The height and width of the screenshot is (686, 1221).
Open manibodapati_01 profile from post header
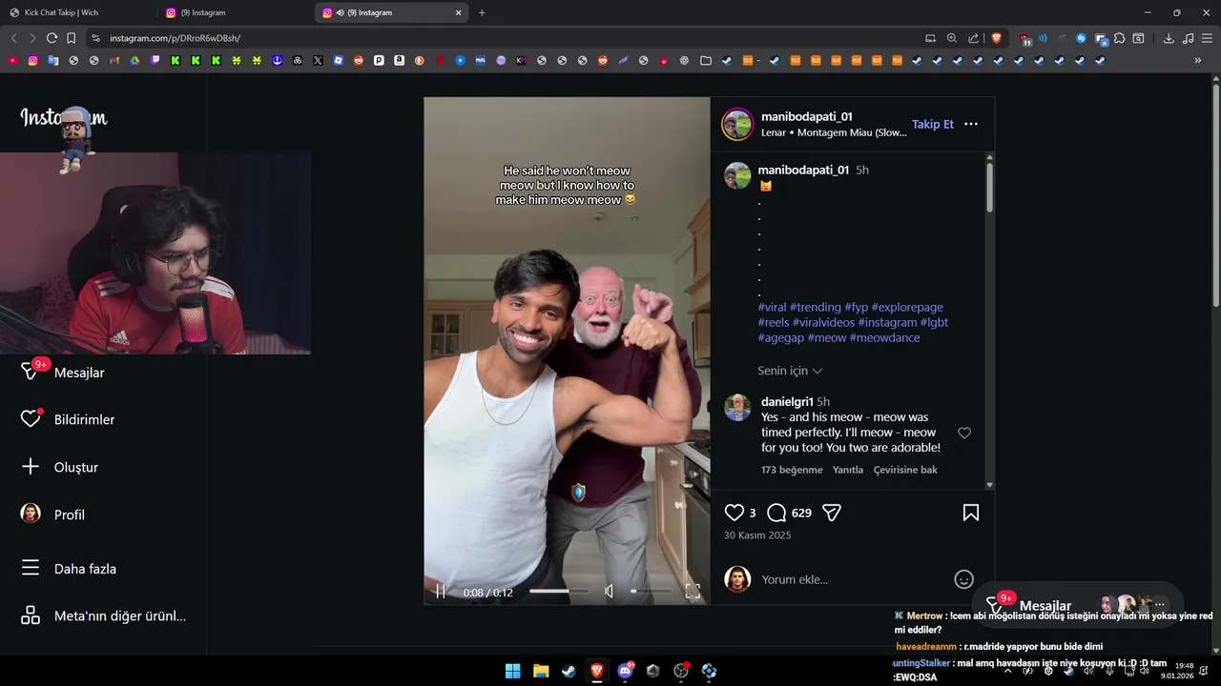(x=807, y=116)
